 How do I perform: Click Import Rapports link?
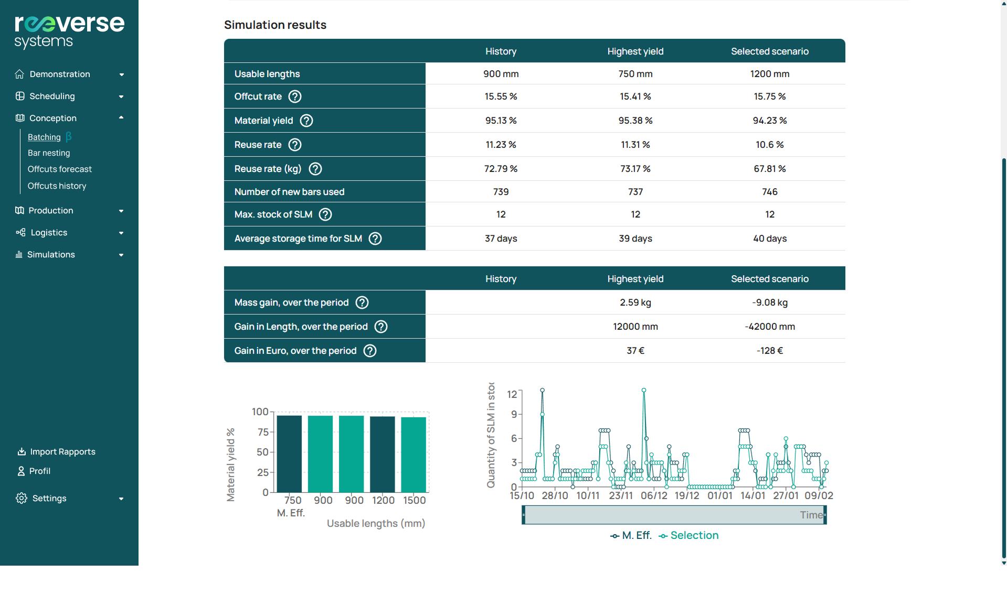62,452
